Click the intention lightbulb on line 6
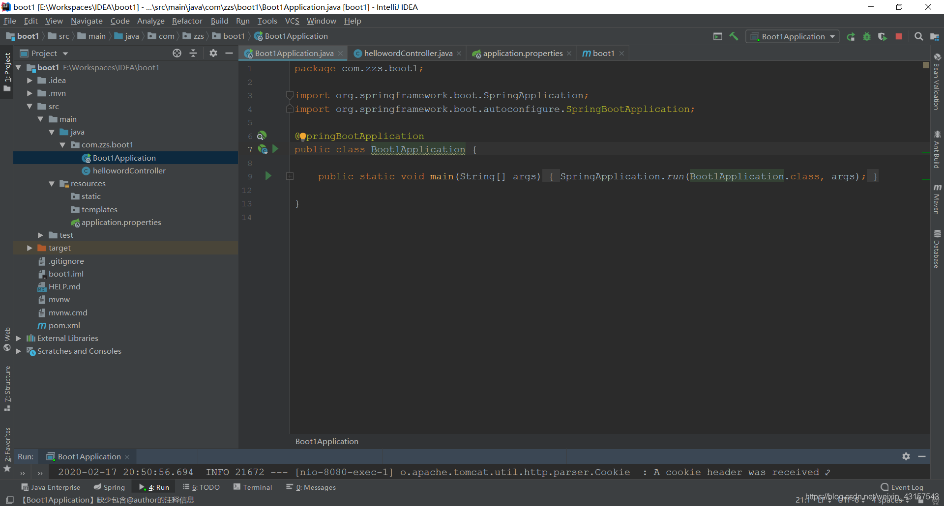This screenshot has width=944, height=506. pyautogui.click(x=302, y=137)
